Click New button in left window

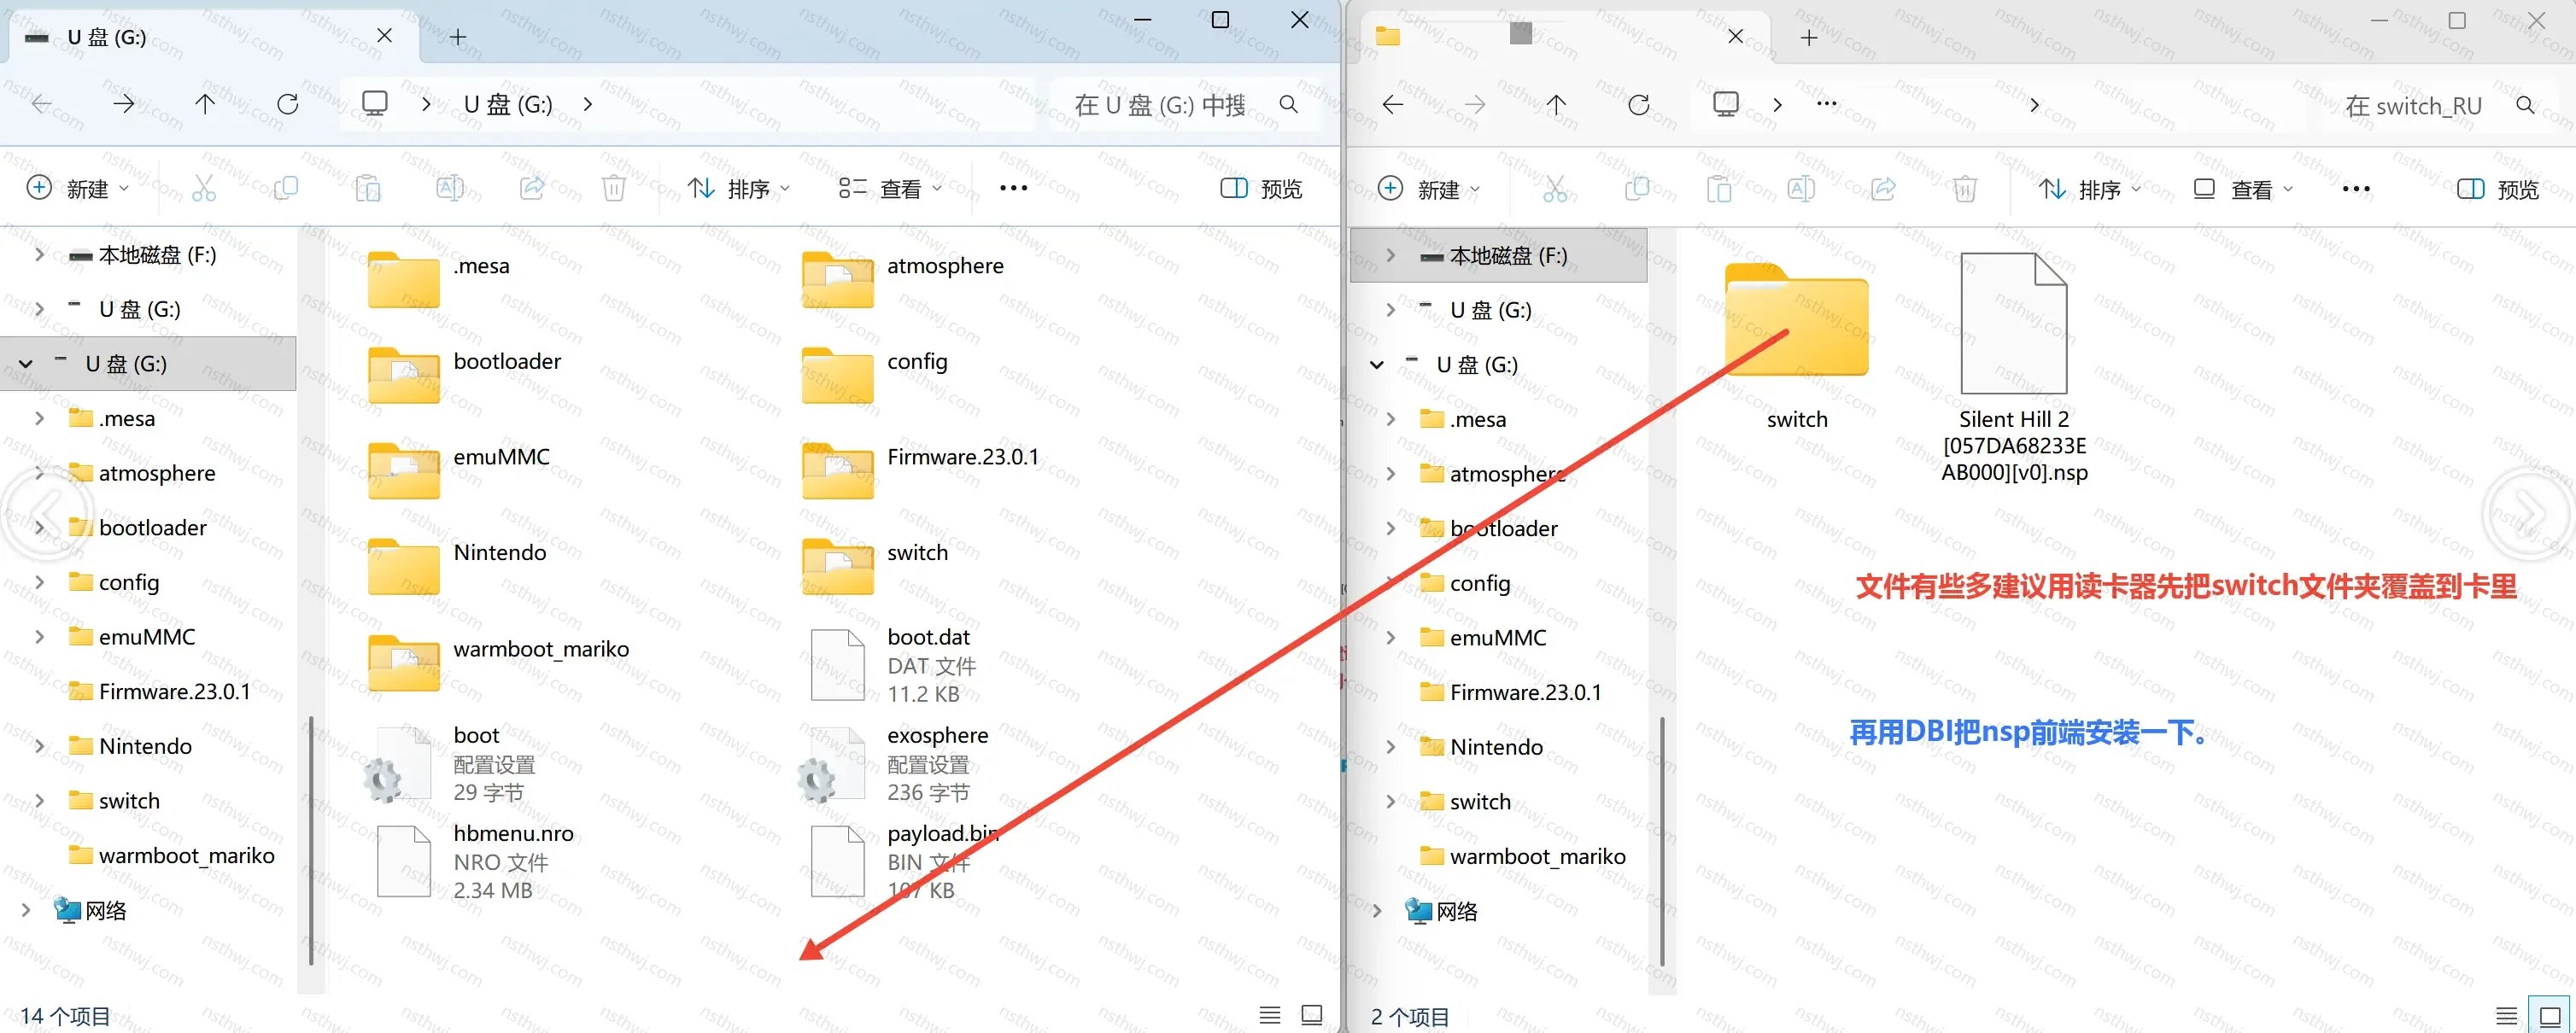77,189
